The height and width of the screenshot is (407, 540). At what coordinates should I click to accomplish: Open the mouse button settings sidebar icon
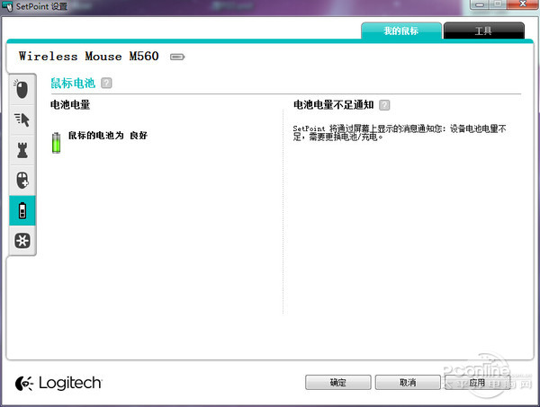coord(22,89)
